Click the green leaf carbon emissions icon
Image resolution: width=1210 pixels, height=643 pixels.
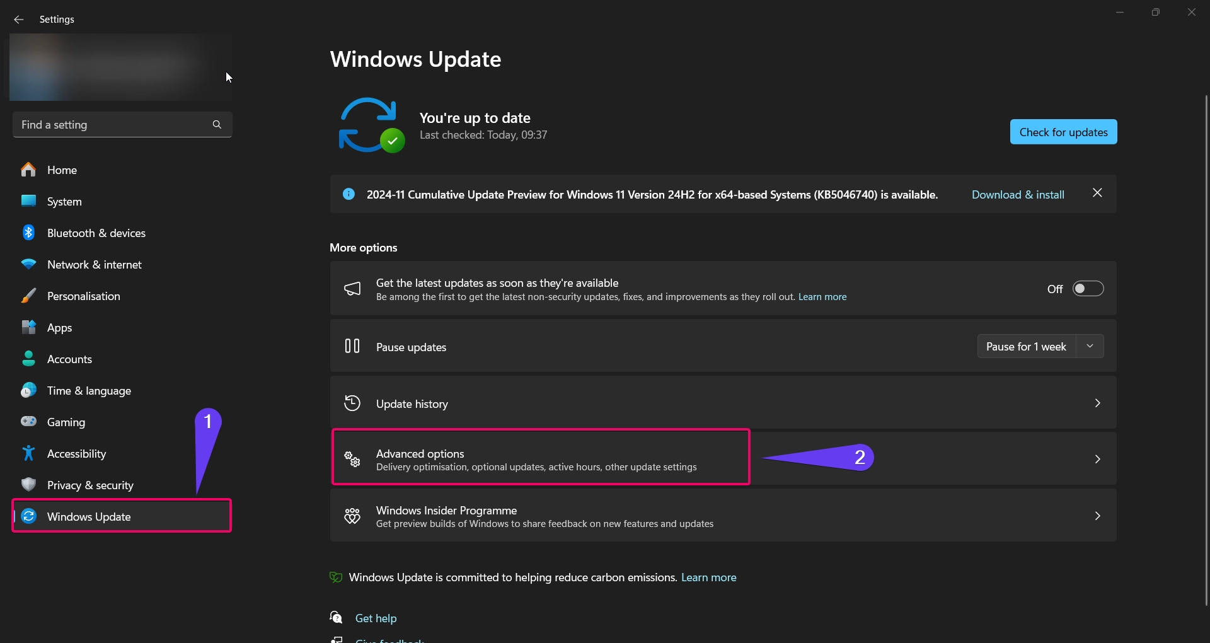click(x=336, y=577)
